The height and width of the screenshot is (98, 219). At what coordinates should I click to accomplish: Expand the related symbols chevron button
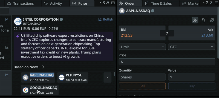(x=107, y=77)
